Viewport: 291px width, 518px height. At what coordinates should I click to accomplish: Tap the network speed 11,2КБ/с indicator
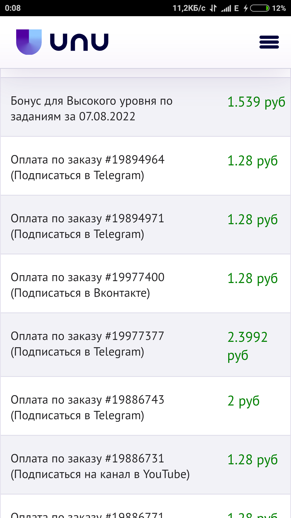189,8
